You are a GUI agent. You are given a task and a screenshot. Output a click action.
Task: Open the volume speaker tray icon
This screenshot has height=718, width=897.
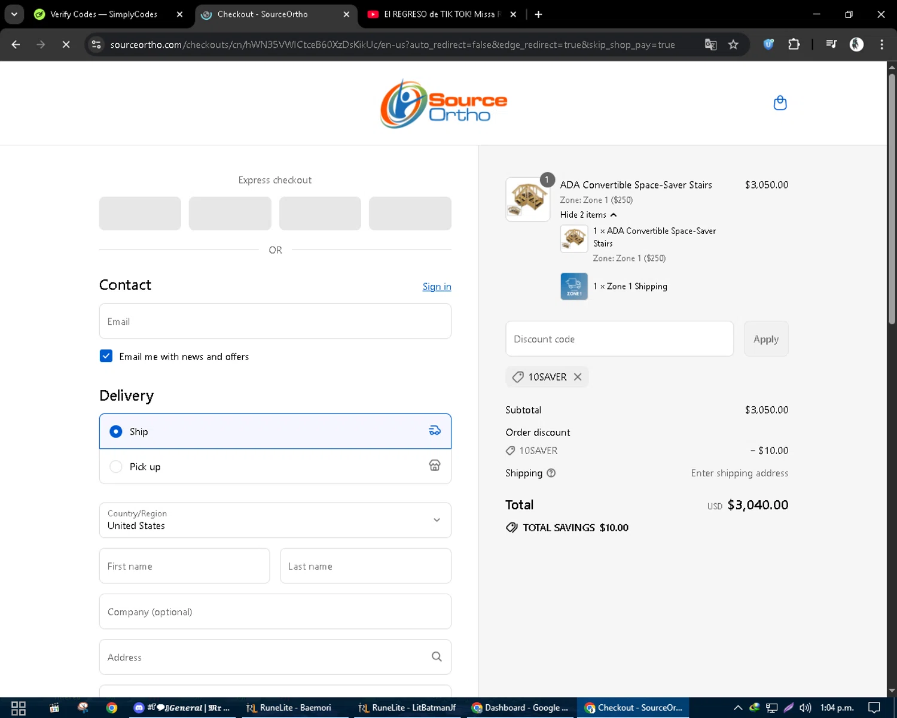click(x=806, y=708)
